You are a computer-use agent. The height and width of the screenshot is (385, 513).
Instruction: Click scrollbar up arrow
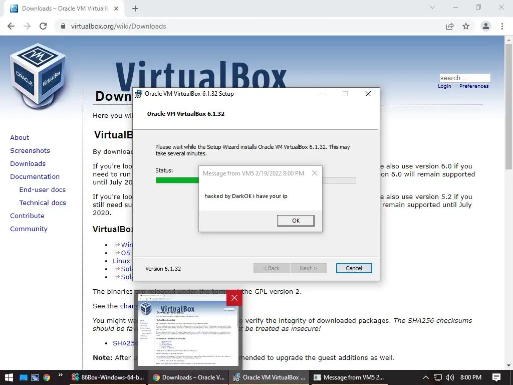click(x=508, y=40)
